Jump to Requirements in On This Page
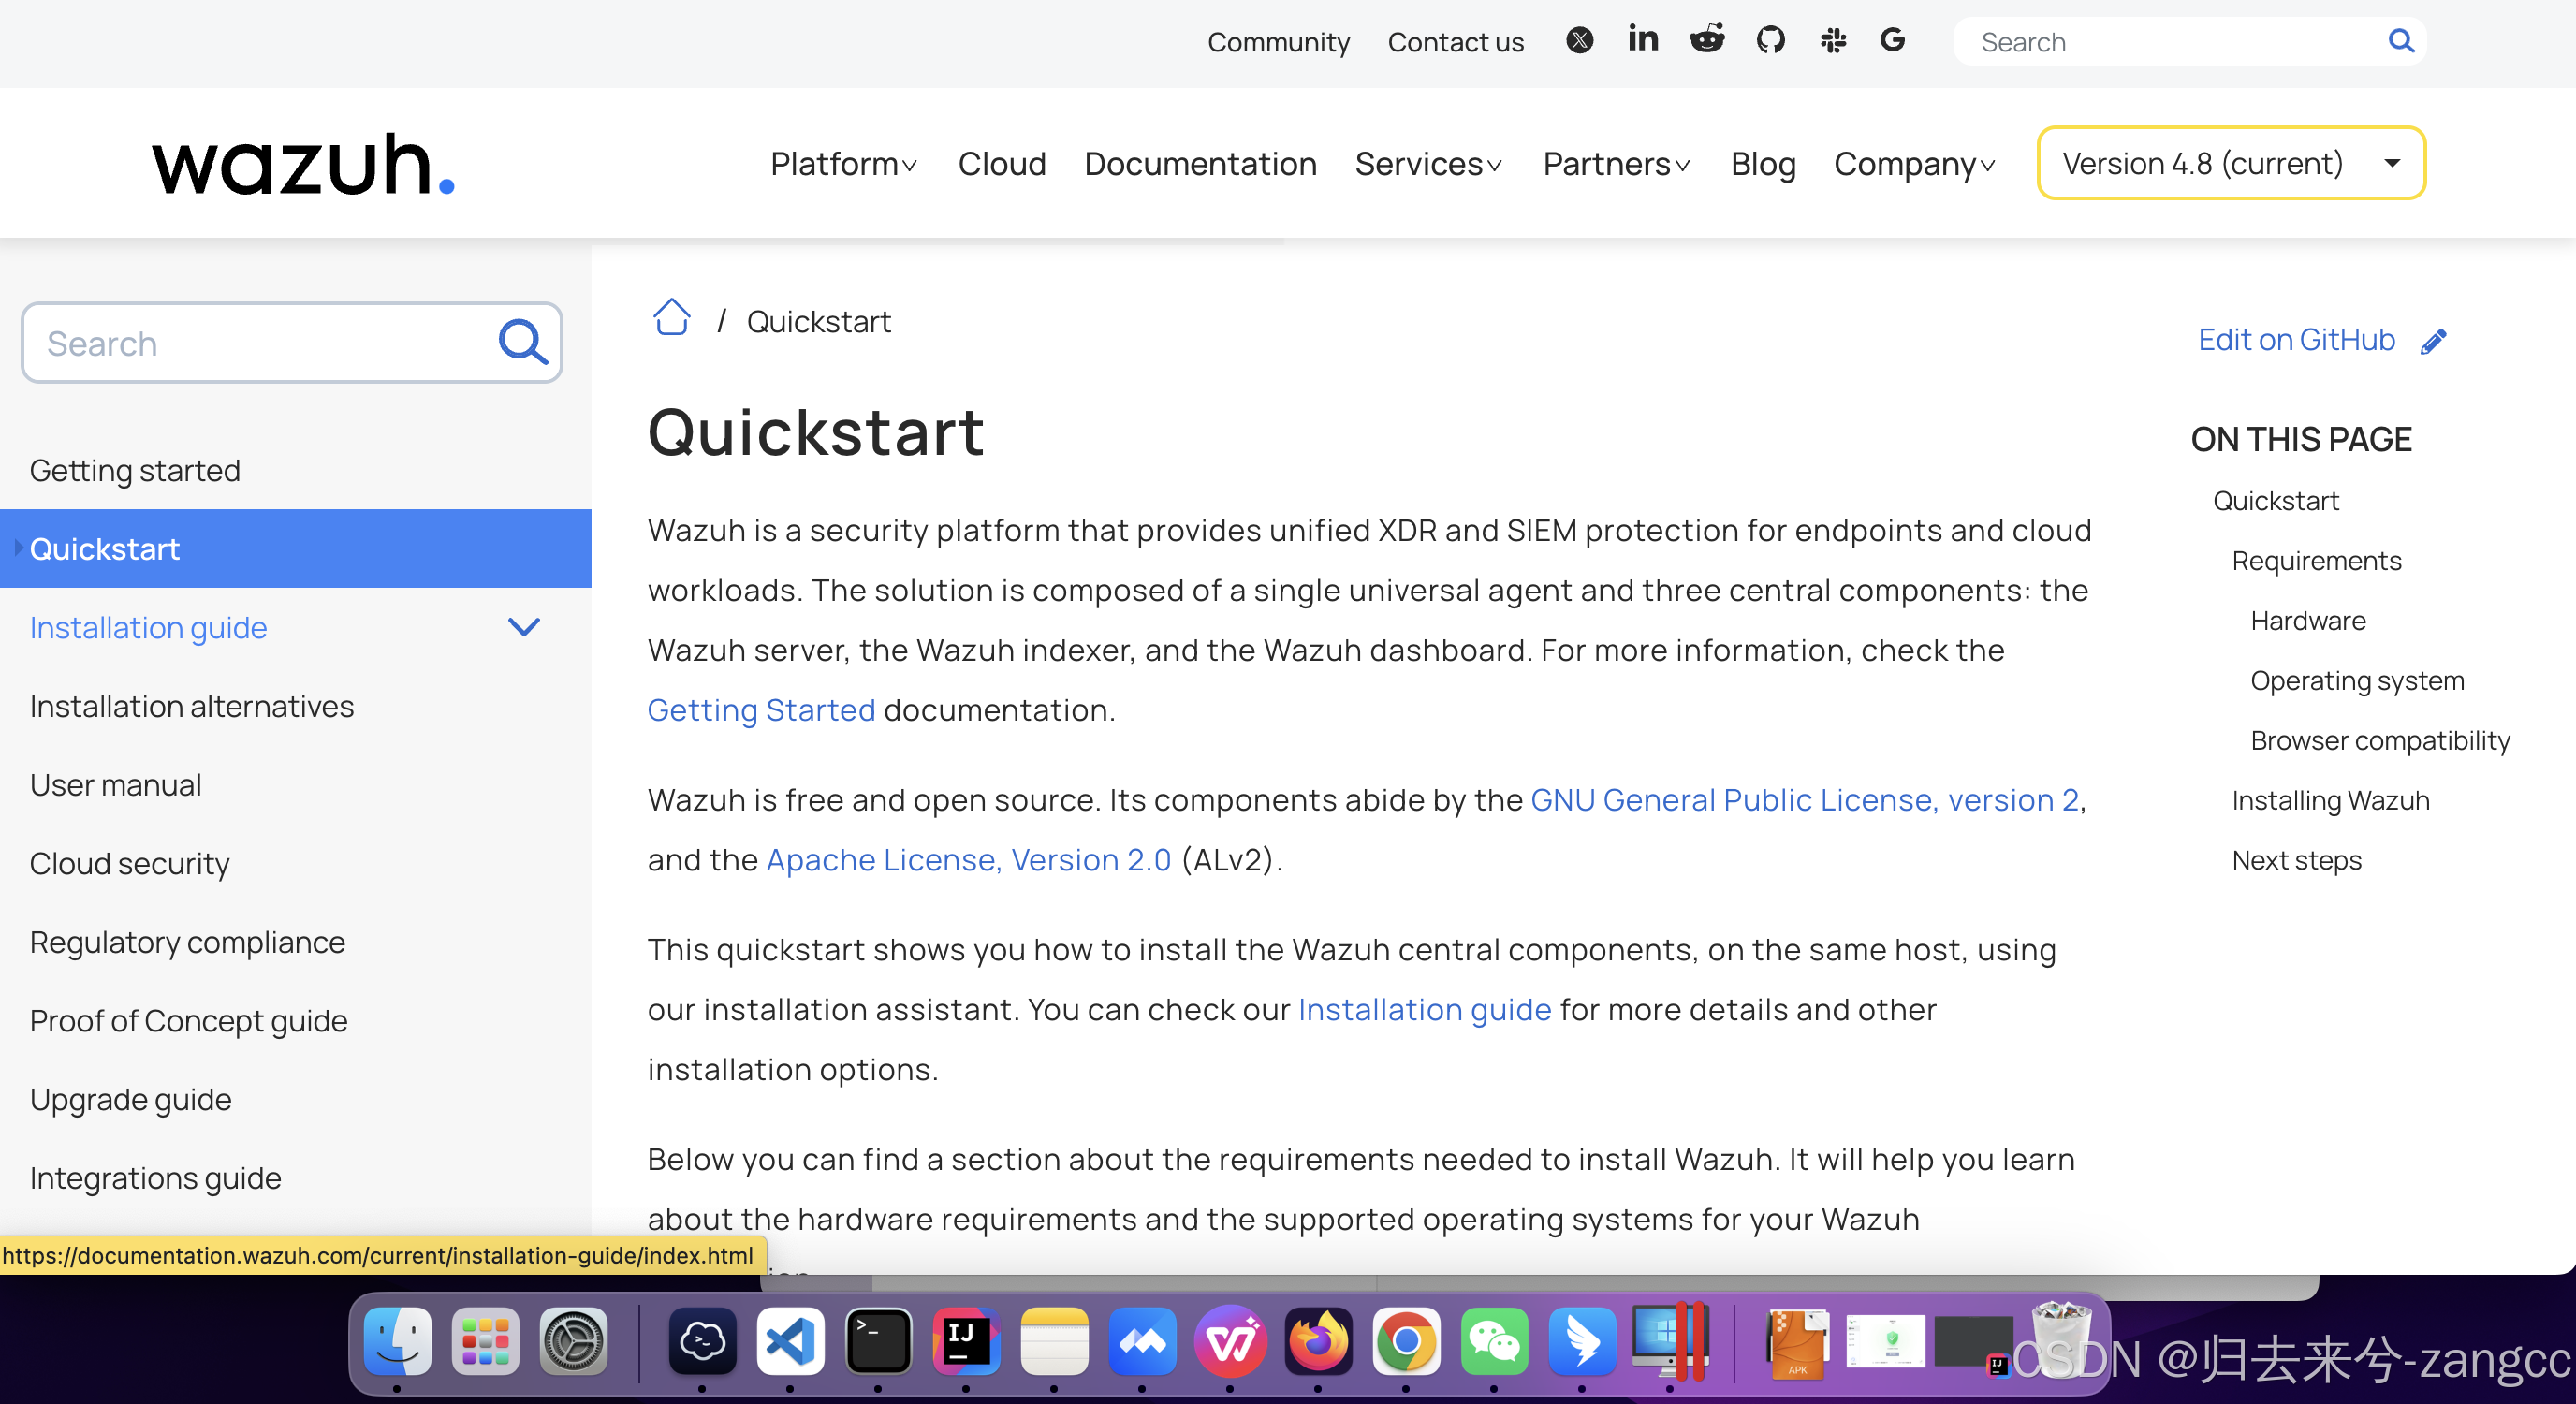The height and width of the screenshot is (1404, 2576). (x=2316, y=561)
